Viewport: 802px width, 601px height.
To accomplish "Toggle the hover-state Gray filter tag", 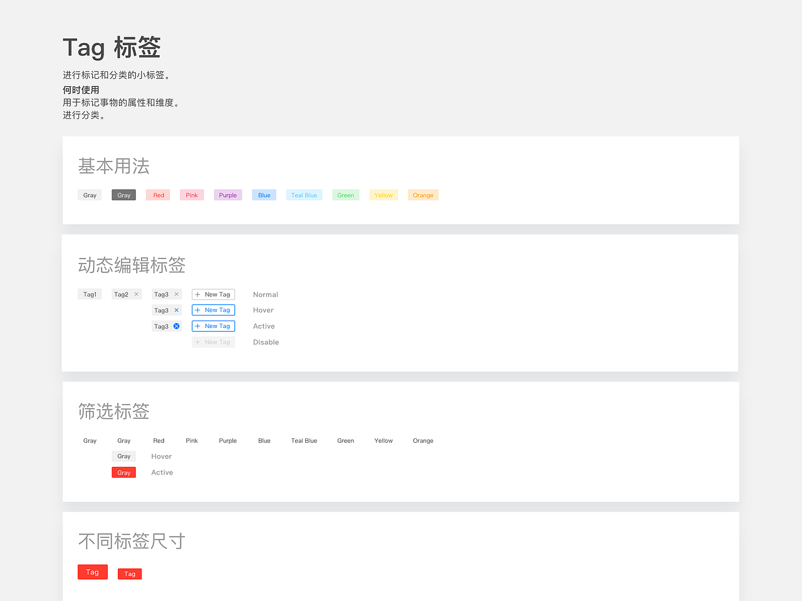I will [x=123, y=456].
